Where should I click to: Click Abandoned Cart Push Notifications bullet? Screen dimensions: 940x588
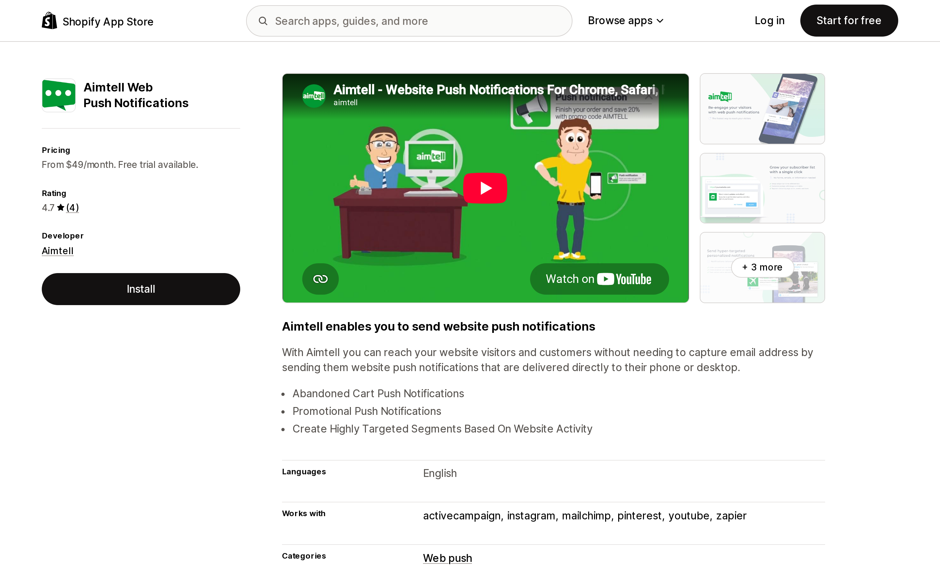(x=378, y=394)
